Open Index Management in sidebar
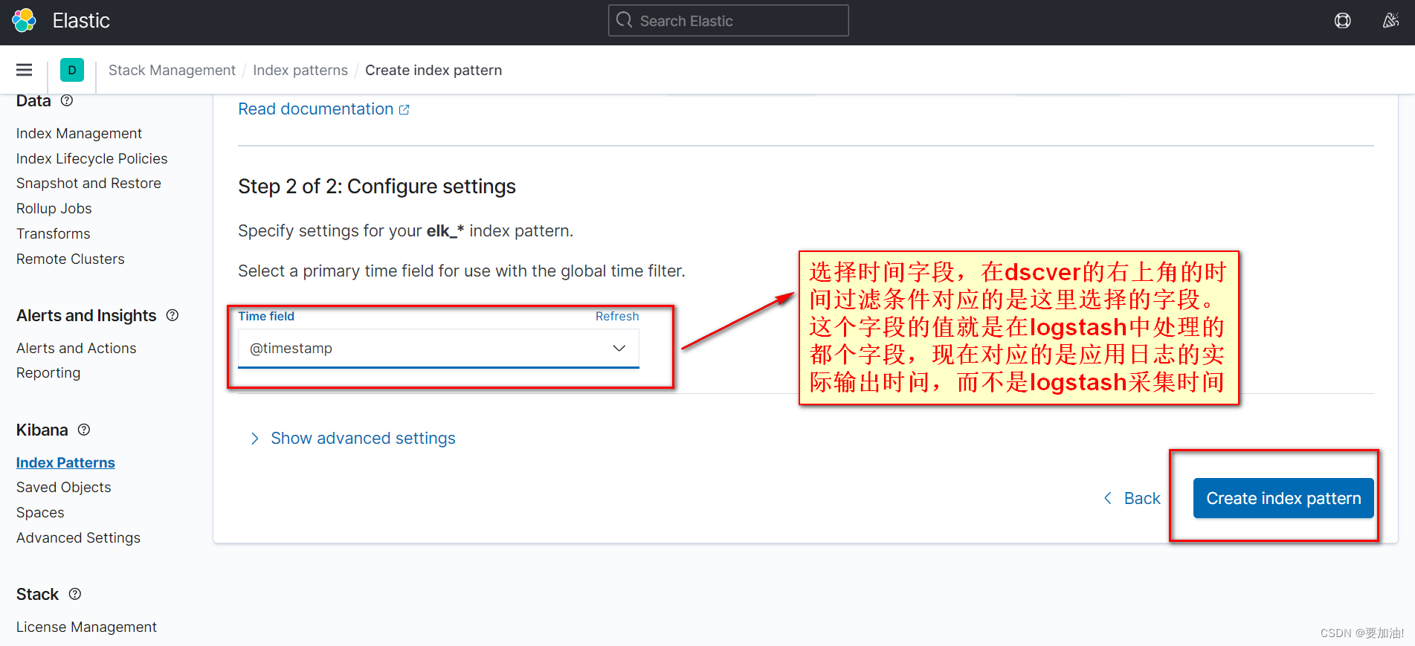1415x646 pixels. pyautogui.click(x=79, y=133)
